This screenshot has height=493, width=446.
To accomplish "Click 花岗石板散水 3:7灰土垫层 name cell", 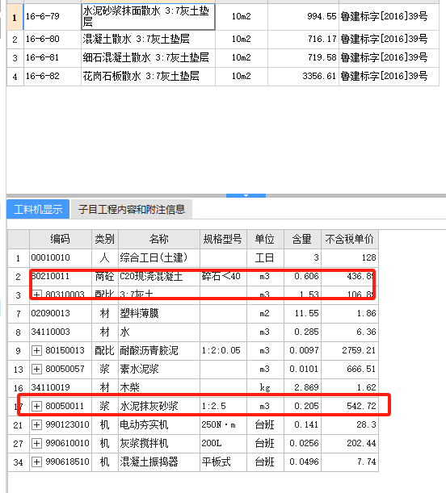I will pos(148,77).
